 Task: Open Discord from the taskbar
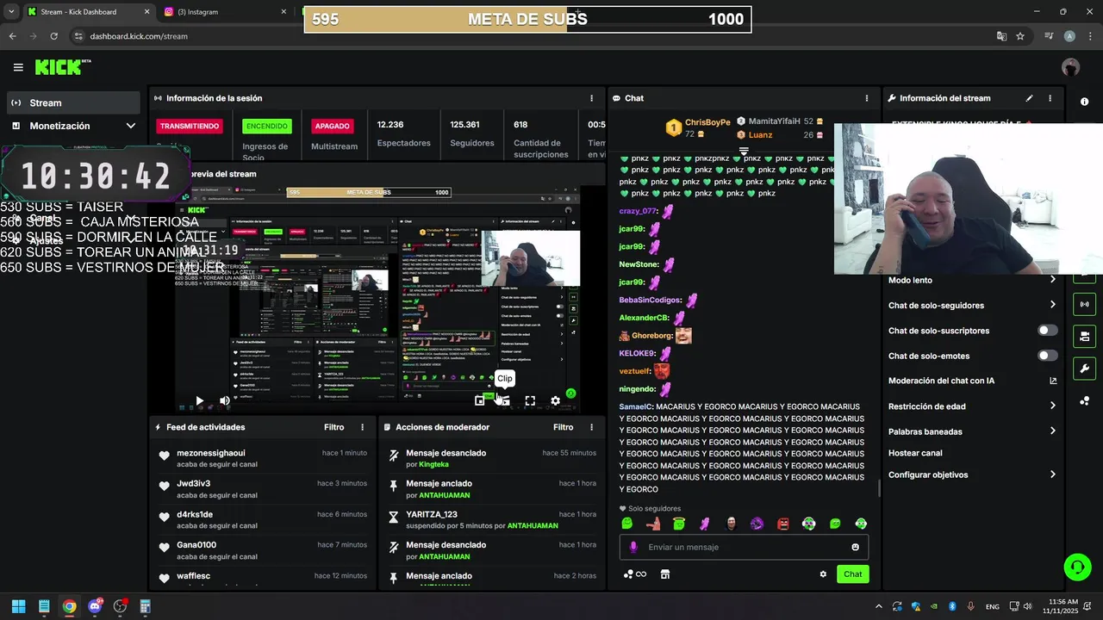(x=95, y=606)
